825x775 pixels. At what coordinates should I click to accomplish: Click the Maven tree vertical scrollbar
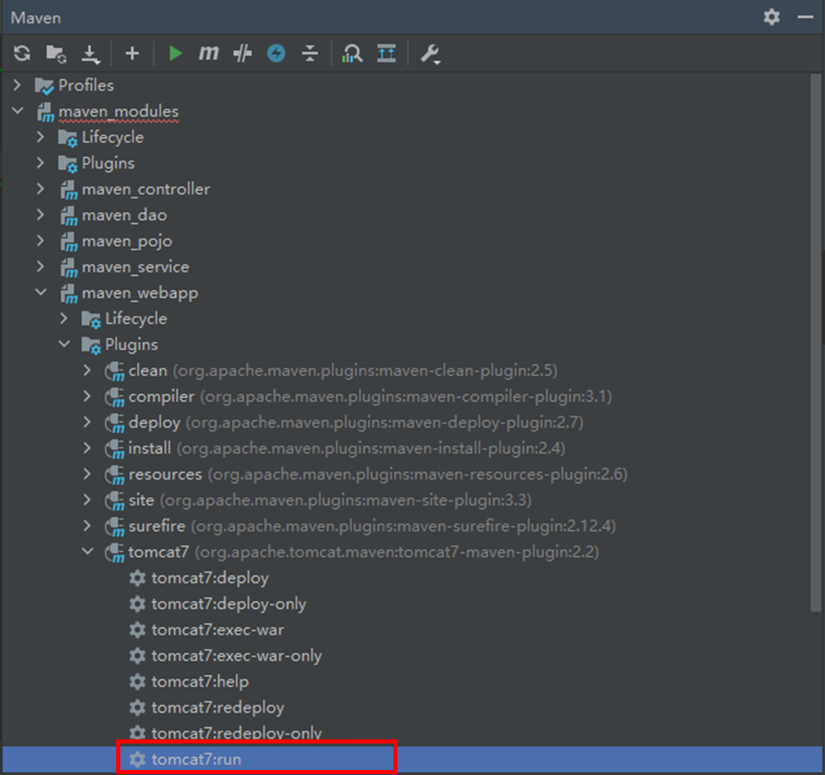pyautogui.click(x=816, y=342)
